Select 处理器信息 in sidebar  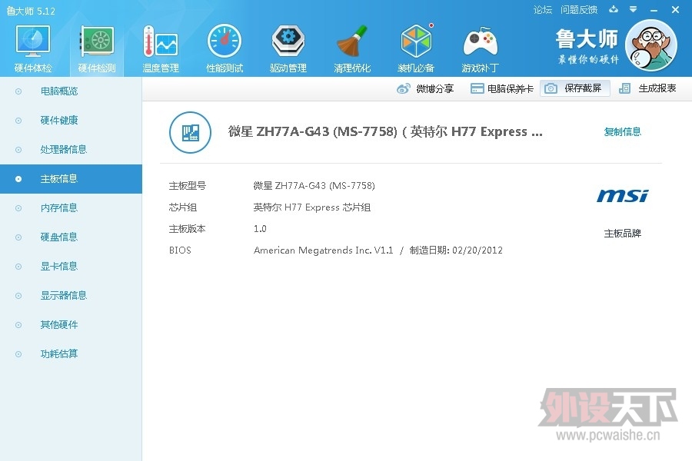pos(63,150)
